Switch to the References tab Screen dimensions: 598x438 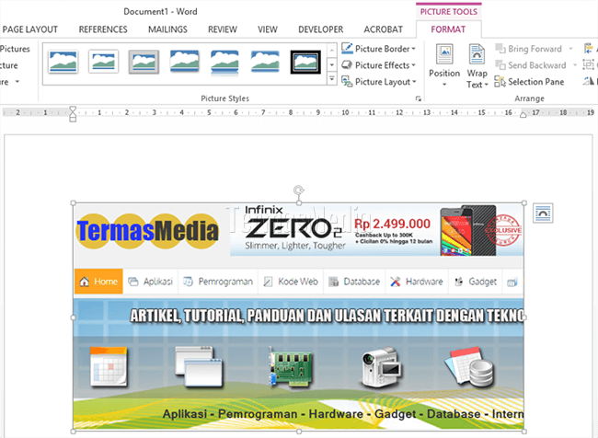[103, 29]
